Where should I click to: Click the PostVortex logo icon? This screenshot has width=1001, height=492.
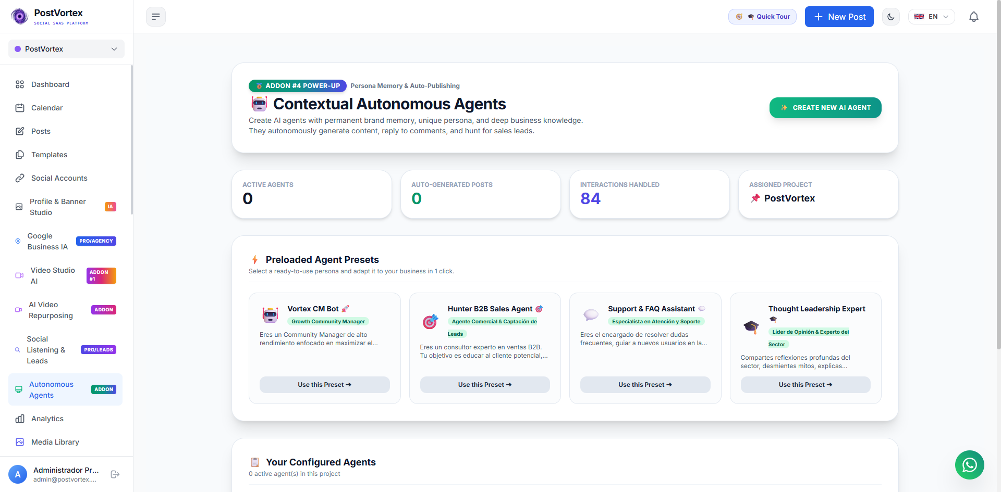[x=20, y=17]
